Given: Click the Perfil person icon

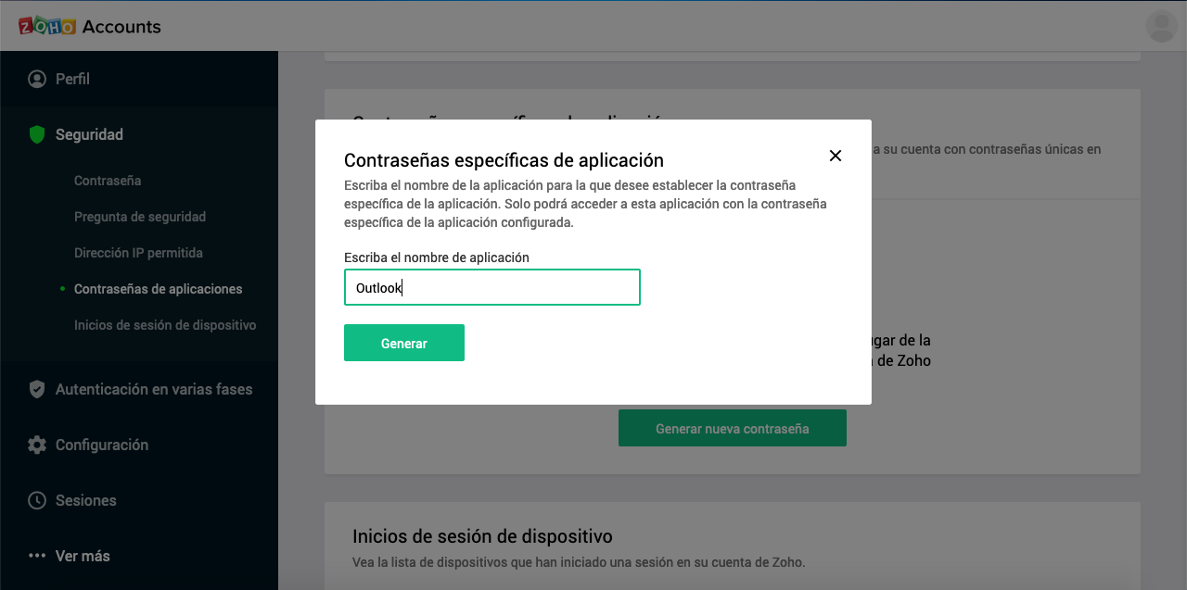Looking at the screenshot, I should click(37, 79).
